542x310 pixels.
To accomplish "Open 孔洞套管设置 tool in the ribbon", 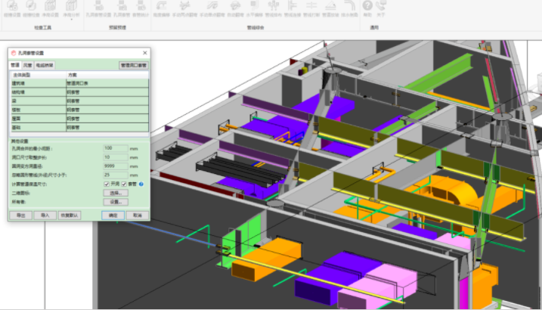I will pos(98,9).
